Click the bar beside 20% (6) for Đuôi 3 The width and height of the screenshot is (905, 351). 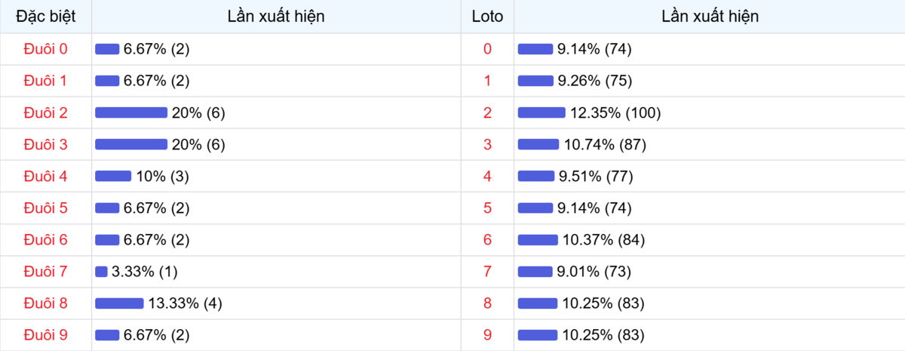(x=131, y=144)
